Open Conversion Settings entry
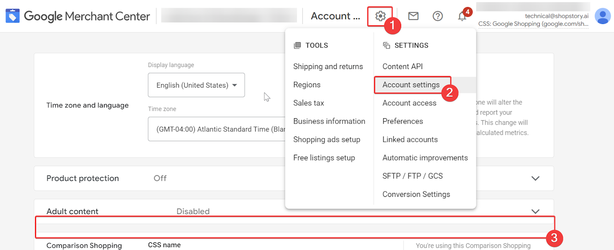Viewport: 614px width, 250px height. point(416,194)
